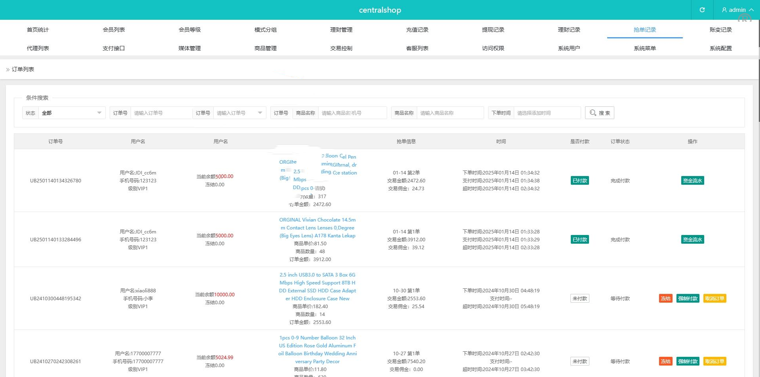Open ORGINAL Vivian Chocolate product link
Viewport: 760px width, 377px height.
pyautogui.click(x=317, y=228)
